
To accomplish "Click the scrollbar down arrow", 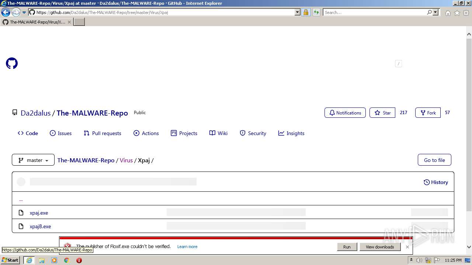I will [x=469, y=247].
